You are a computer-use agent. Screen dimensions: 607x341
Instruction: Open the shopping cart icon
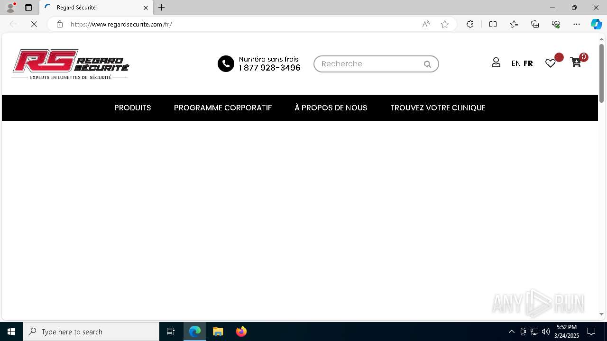pos(576,63)
